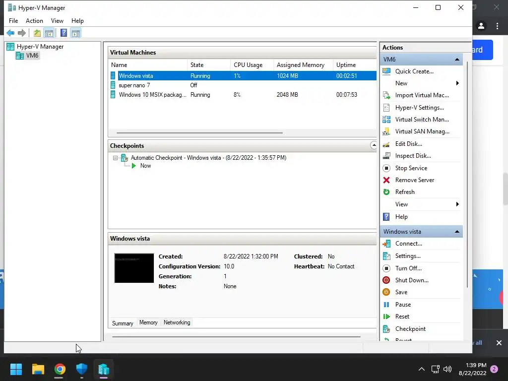Collapse the Windows vista actions section
The height and width of the screenshot is (381, 508).
[x=457, y=232]
